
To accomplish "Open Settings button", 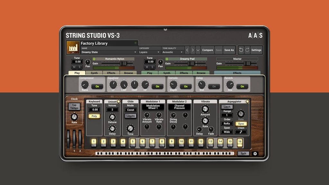I will pos(256,50).
